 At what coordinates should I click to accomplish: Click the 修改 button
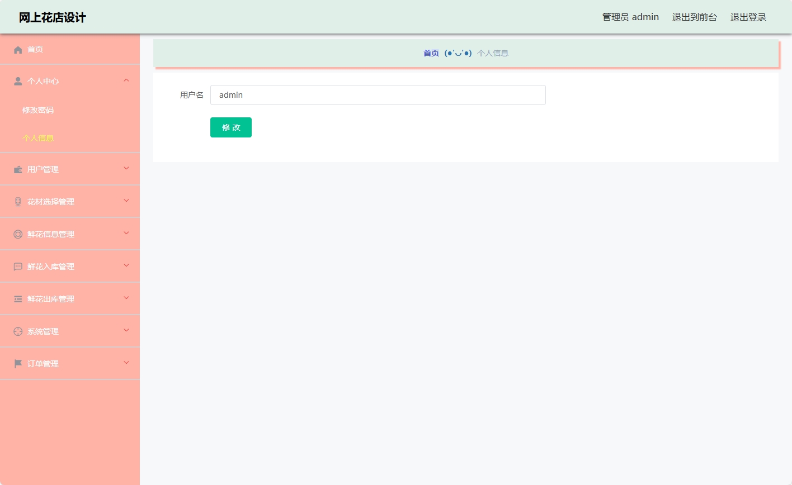[230, 127]
